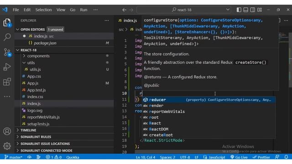This screenshot has width=292, height=164.
Task: Click Go Live in status bar
Action: (239, 157)
